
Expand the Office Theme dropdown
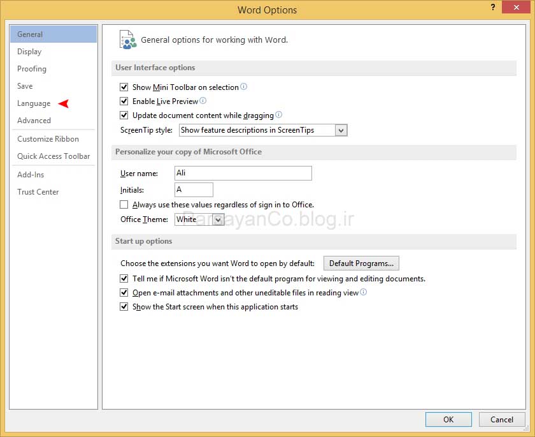218,219
